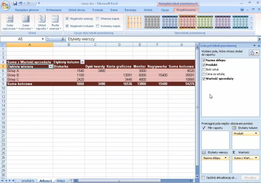Image resolution: width=261 pixels, height=183 pixels.
Task: Click the Office button orb
Action: (6, 5)
